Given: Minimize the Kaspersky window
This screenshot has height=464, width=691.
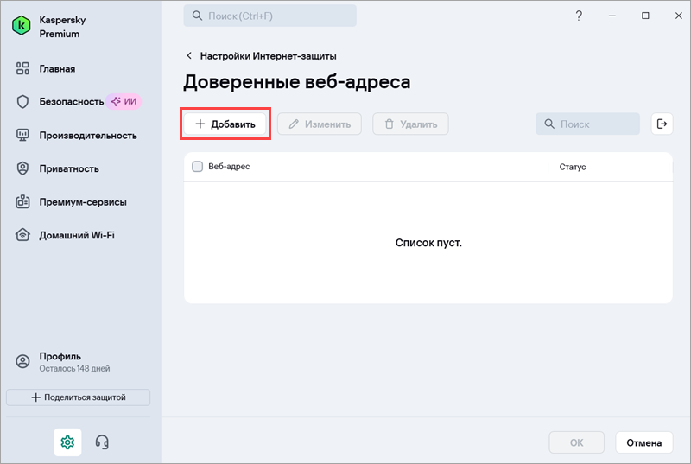Looking at the screenshot, I should 612,16.
